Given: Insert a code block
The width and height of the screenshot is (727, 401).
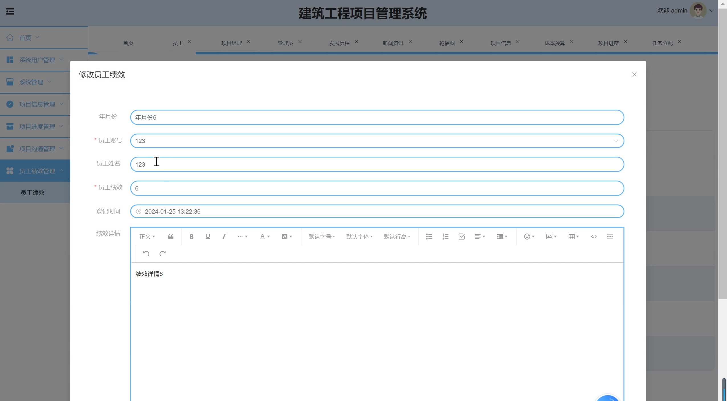Looking at the screenshot, I should 594,236.
